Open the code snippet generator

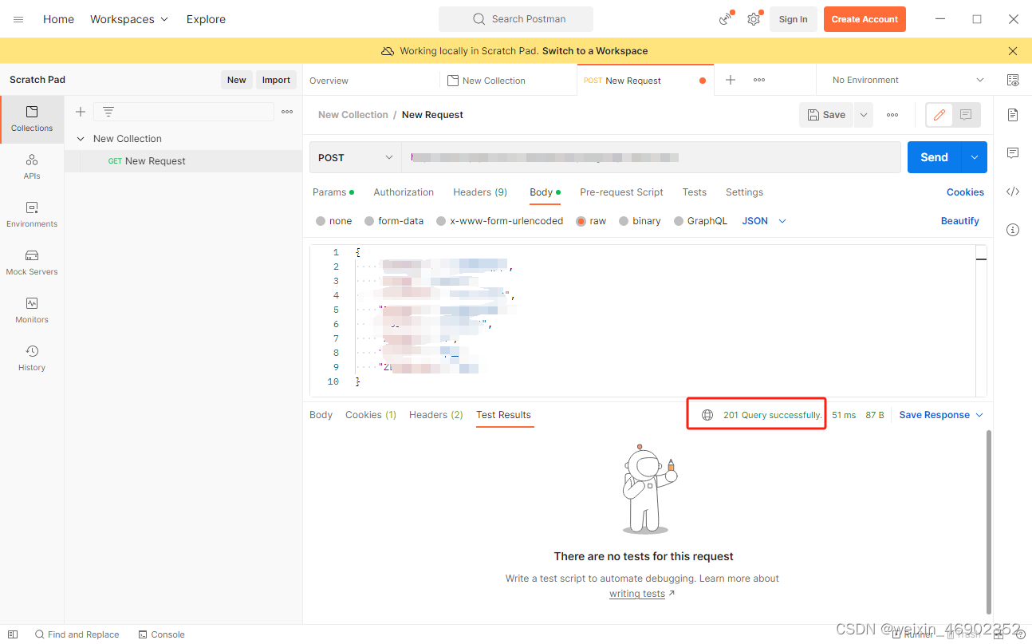(x=1013, y=192)
